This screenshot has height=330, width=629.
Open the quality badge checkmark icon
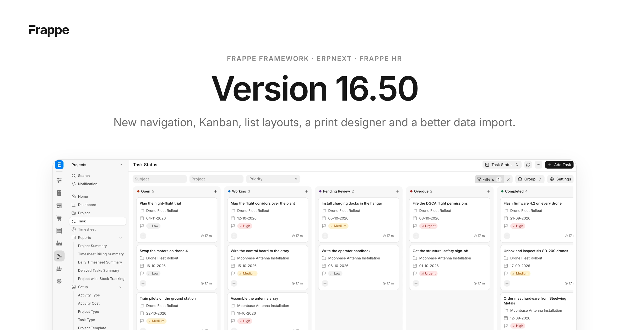(59, 281)
